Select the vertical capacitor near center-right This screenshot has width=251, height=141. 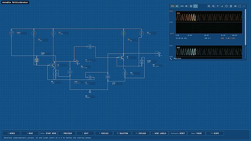tap(108, 77)
